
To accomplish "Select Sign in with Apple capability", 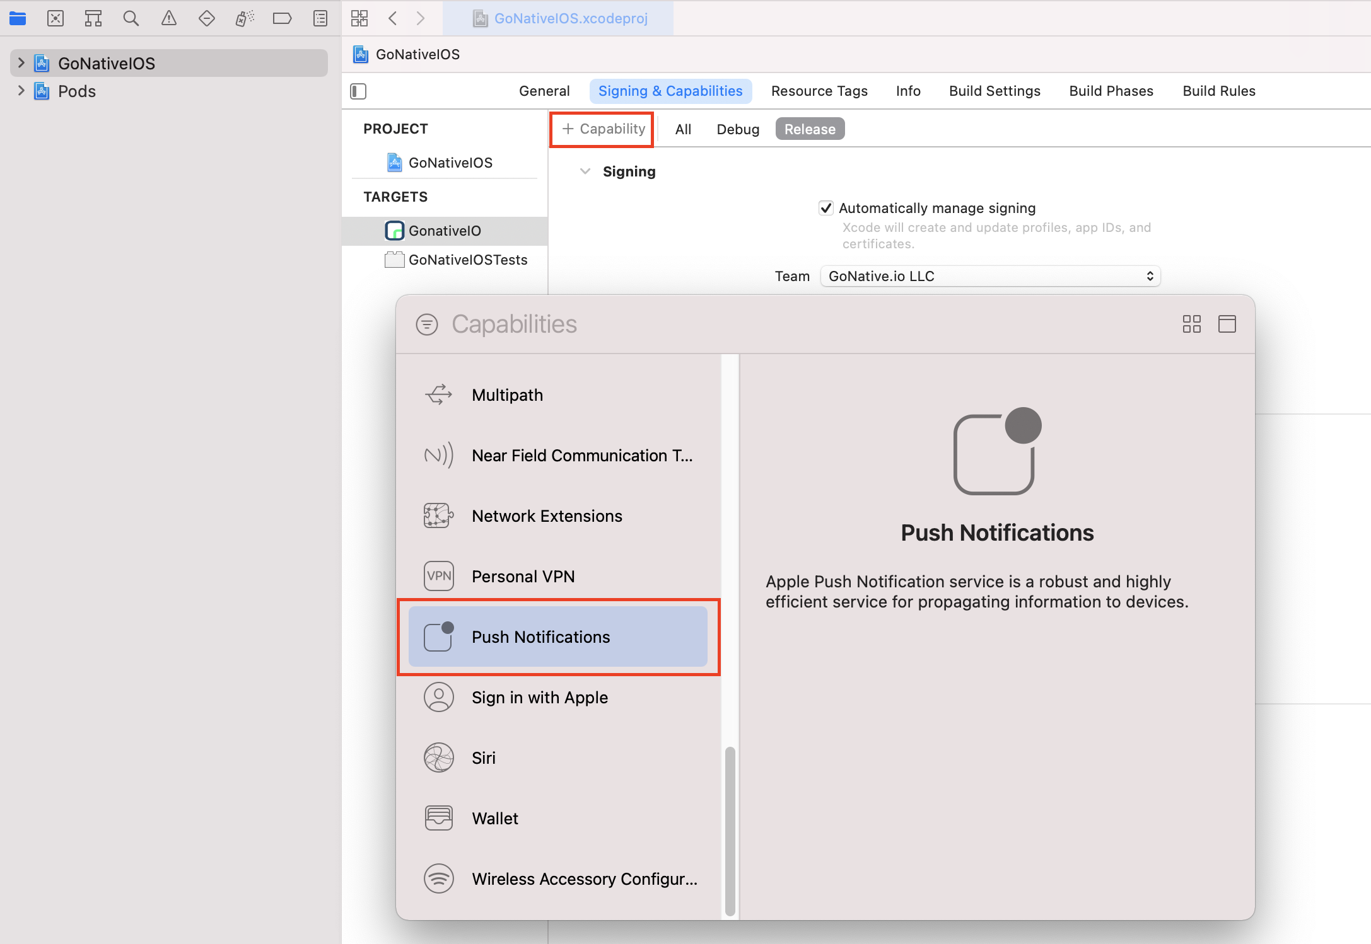I will click(540, 698).
